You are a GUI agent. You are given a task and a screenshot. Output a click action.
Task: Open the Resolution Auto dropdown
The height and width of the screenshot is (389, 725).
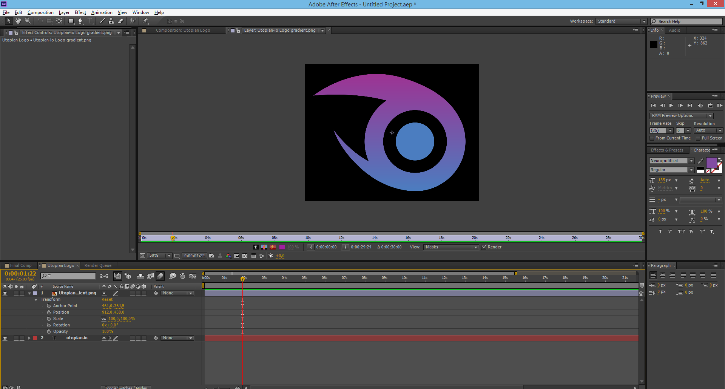[x=708, y=131]
